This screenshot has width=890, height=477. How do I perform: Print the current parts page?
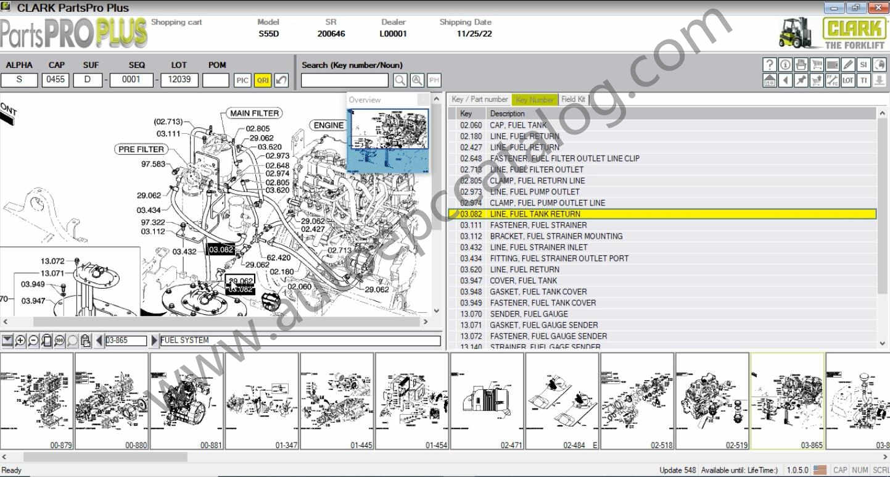pyautogui.click(x=801, y=65)
